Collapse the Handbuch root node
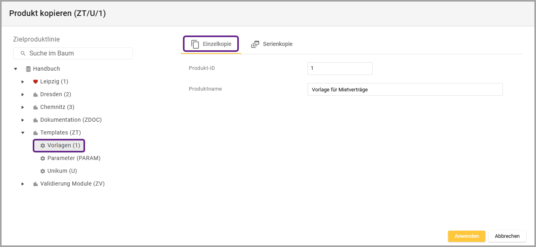 click(16, 69)
